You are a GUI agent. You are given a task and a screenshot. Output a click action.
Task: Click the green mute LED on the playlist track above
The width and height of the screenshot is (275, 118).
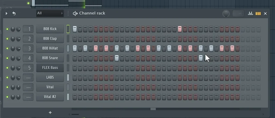click(28, 3)
